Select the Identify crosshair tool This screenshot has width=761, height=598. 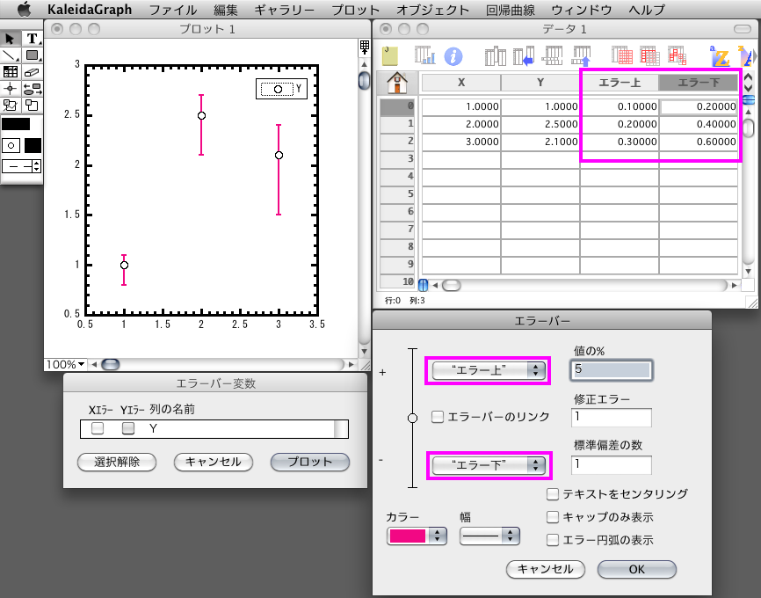pyautogui.click(x=10, y=89)
